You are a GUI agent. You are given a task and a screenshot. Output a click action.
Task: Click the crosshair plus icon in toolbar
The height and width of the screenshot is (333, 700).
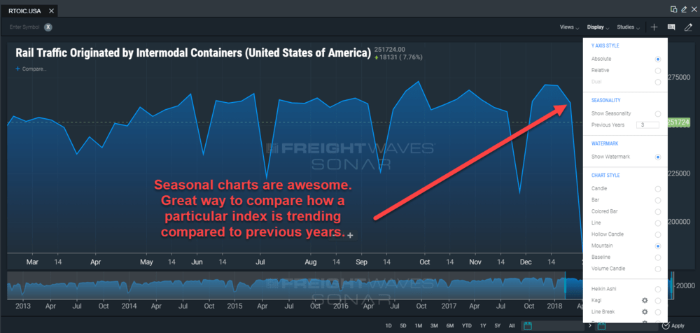pyautogui.click(x=654, y=27)
